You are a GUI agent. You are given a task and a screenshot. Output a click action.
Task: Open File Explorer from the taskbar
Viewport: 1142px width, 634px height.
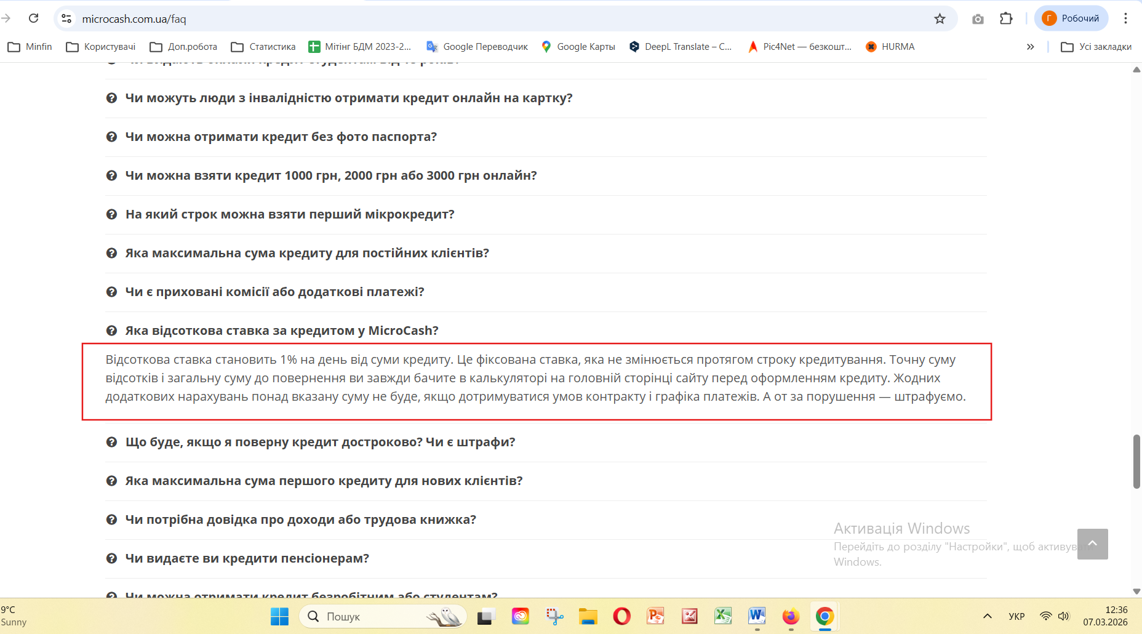(588, 616)
